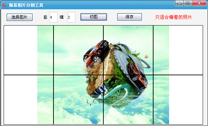Select the top cell with orange car front
The image size is (208, 126).
pos(78,50)
